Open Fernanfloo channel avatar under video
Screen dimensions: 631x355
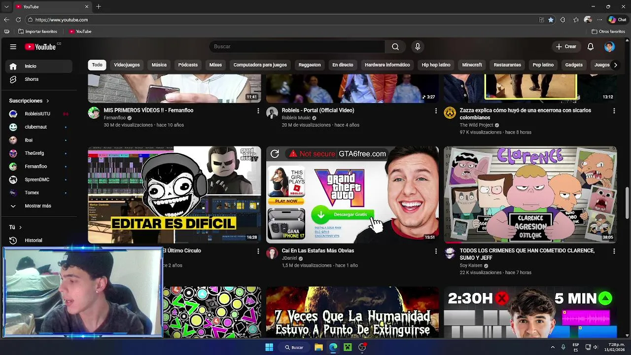point(94,113)
